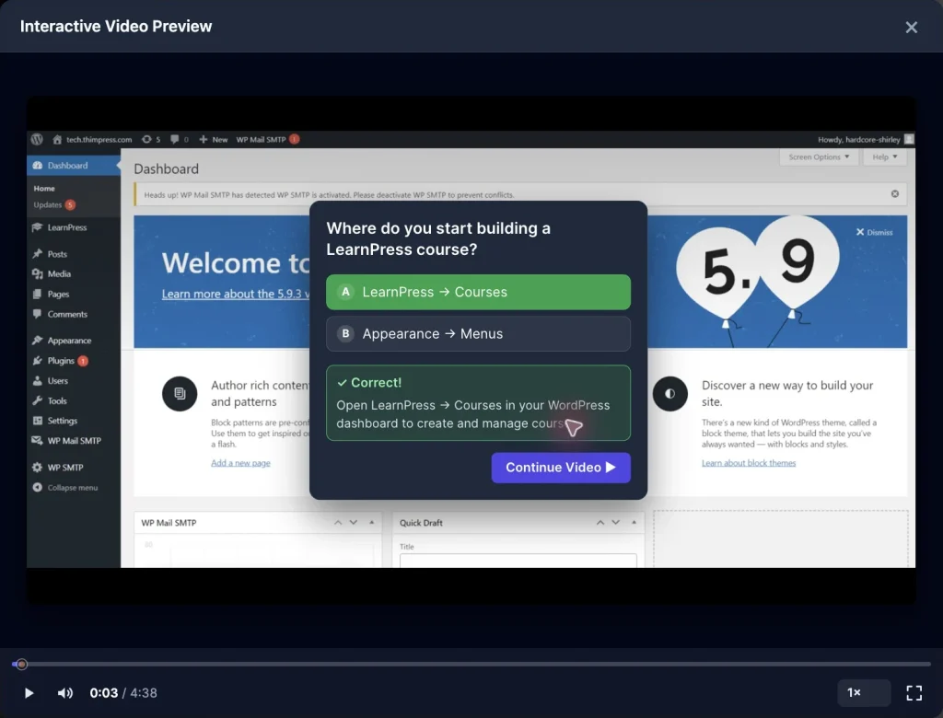Close the Interactive Video Preview dialog

coord(911,27)
